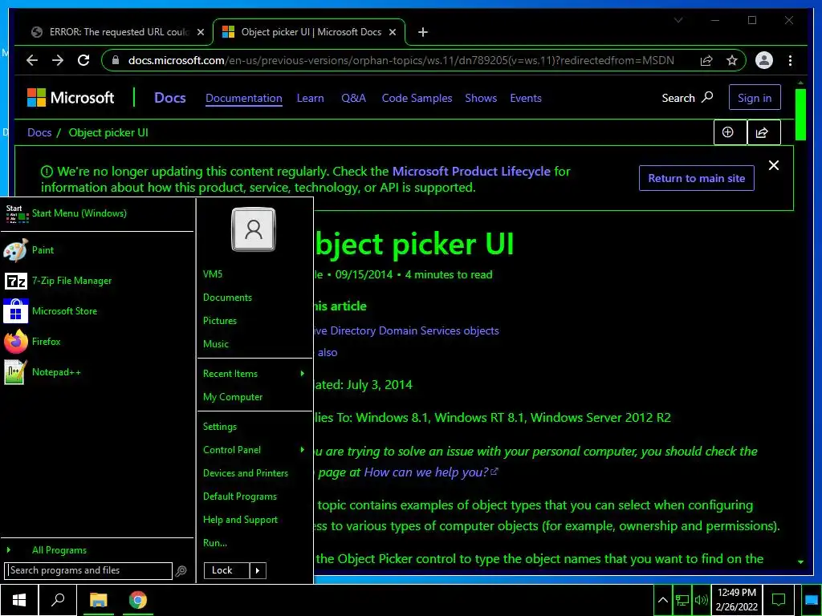
Task: Open Microsoft Store from Start menu
Action: (x=97, y=311)
